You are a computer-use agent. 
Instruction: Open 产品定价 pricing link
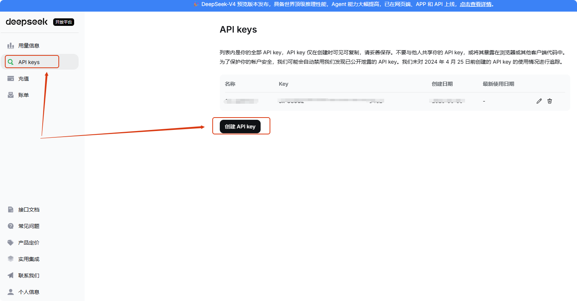tap(40, 242)
